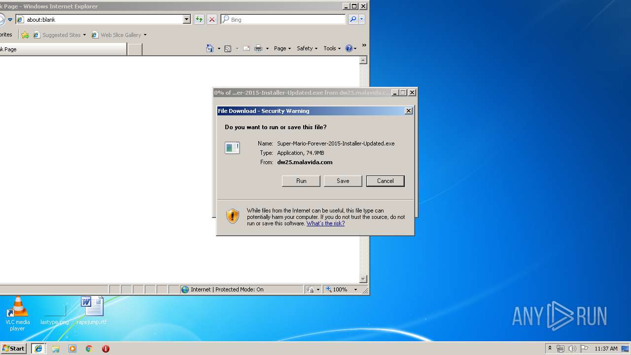Click the page scrollbar up arrow

coord(363,60)
